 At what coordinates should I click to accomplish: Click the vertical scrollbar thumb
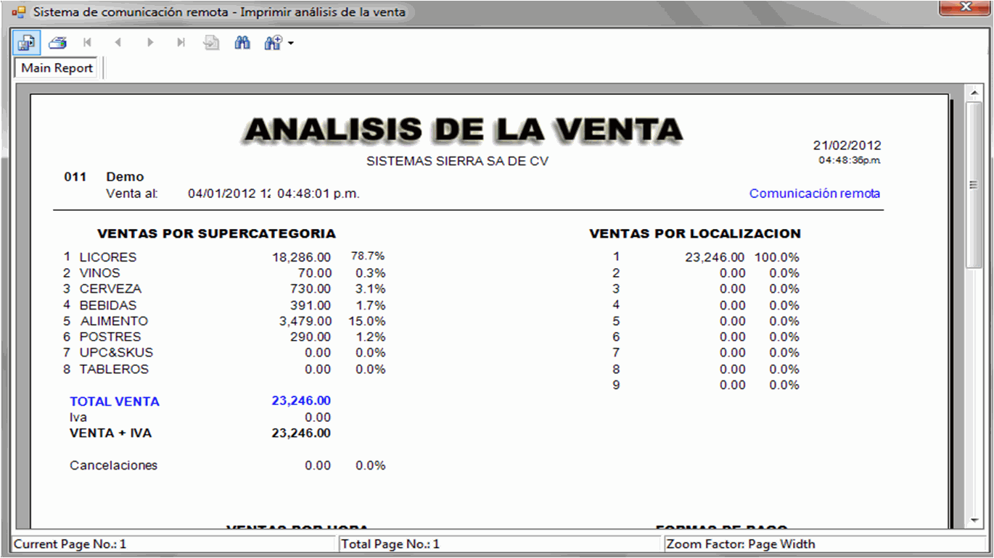[974, 185]
